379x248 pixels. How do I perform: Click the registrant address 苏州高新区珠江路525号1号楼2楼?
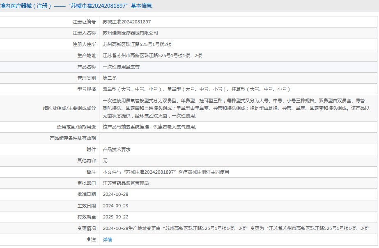click(137, 44)
